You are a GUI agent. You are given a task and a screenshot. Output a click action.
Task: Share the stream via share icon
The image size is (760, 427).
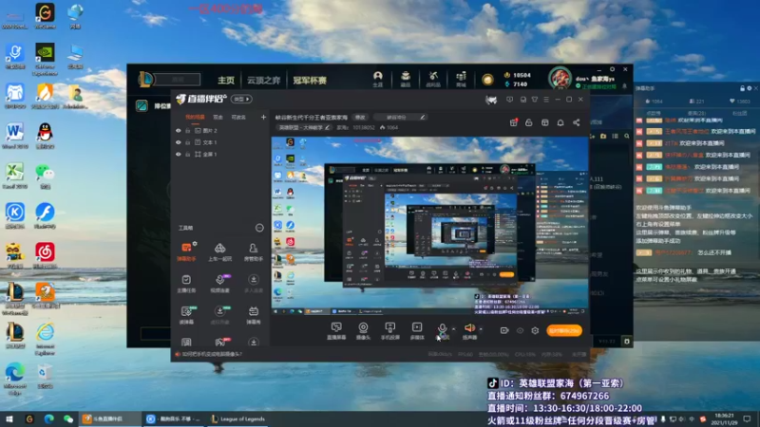[x=577, y=122]
